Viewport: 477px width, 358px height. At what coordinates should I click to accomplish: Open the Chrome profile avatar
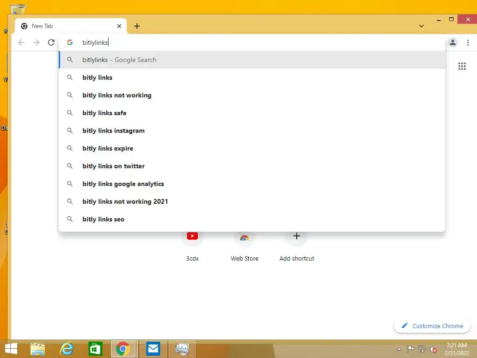[x=453, y=42]
